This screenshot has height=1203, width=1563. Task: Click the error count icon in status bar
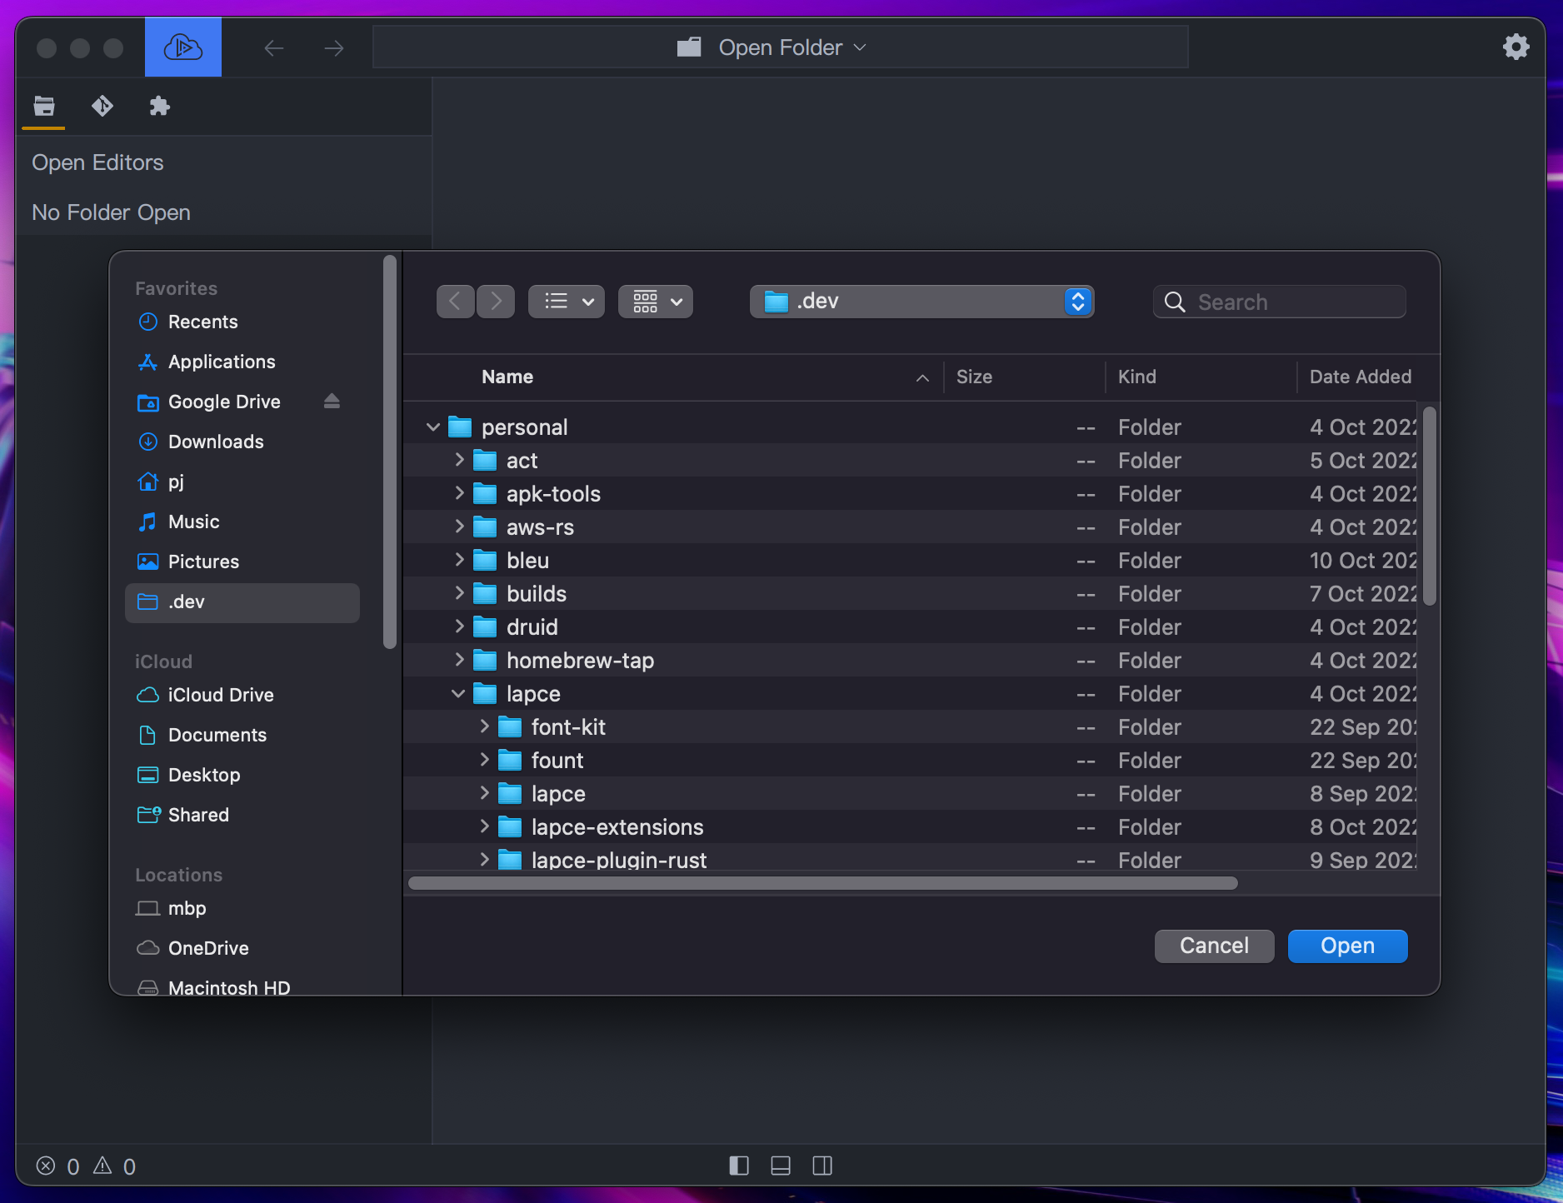pyautogui.click(x=46, y=1166)
